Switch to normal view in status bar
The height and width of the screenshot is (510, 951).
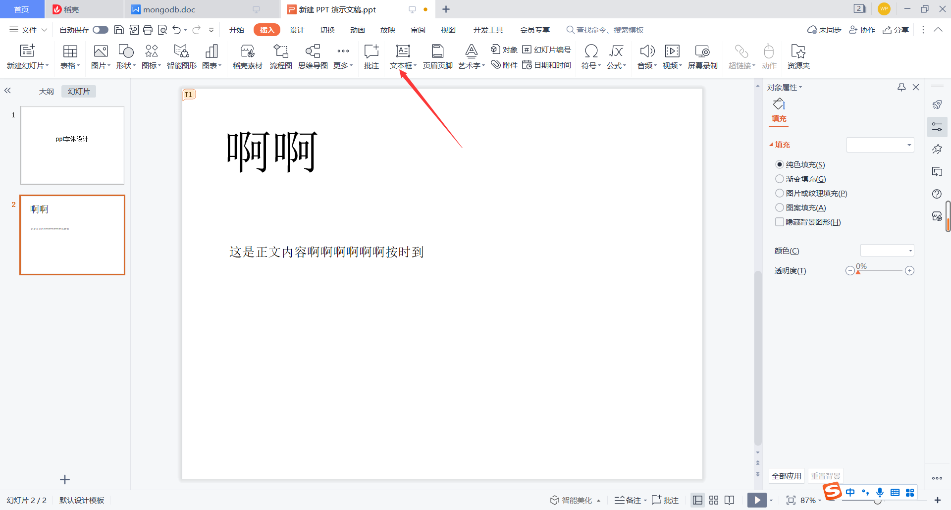click(697, 500)
